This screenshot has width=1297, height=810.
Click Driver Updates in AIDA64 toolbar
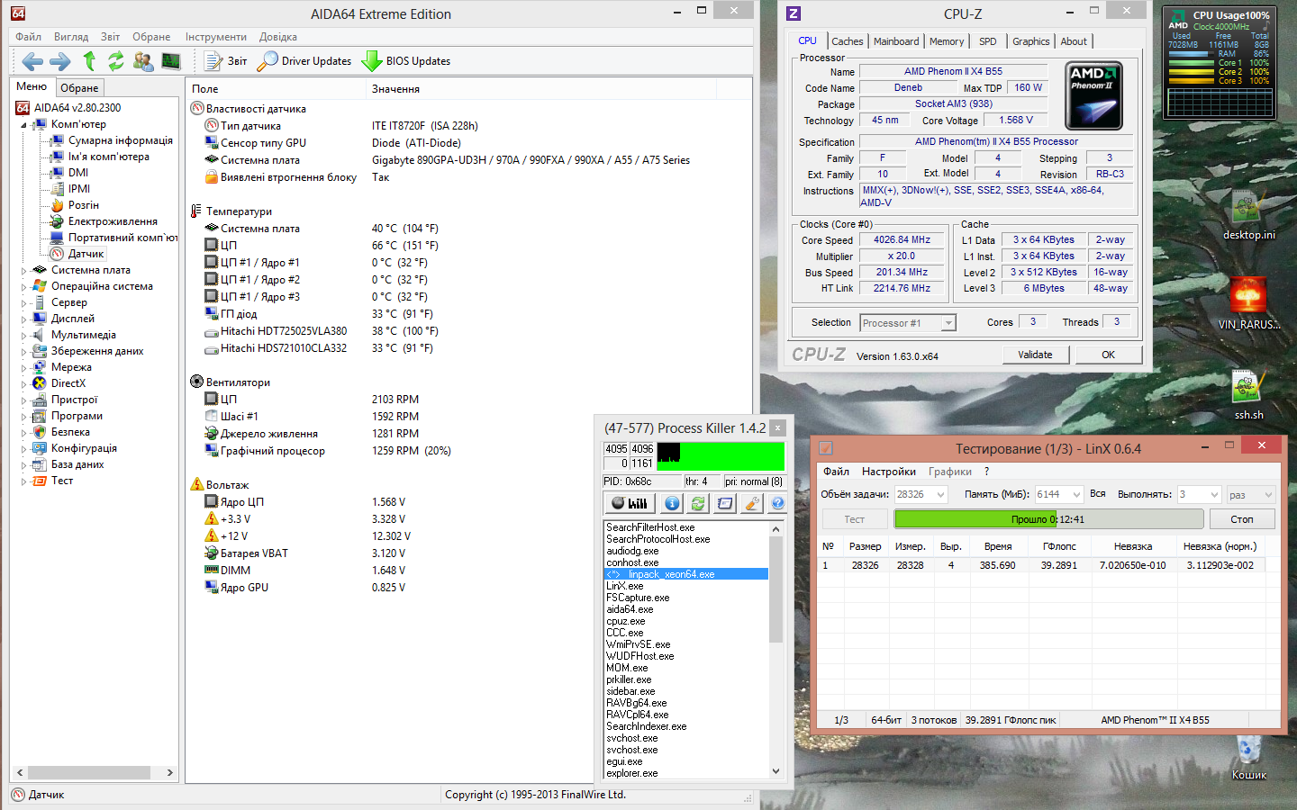304,61
